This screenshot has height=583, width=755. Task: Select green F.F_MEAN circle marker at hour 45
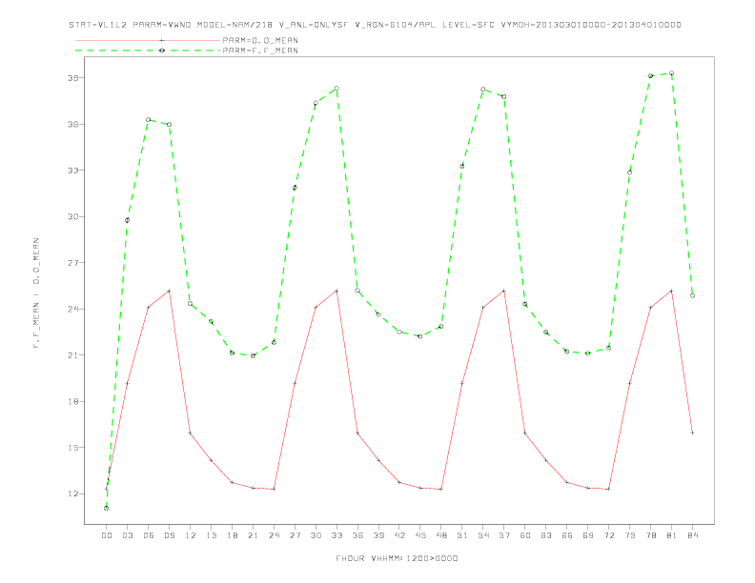(x=420, y=336)
